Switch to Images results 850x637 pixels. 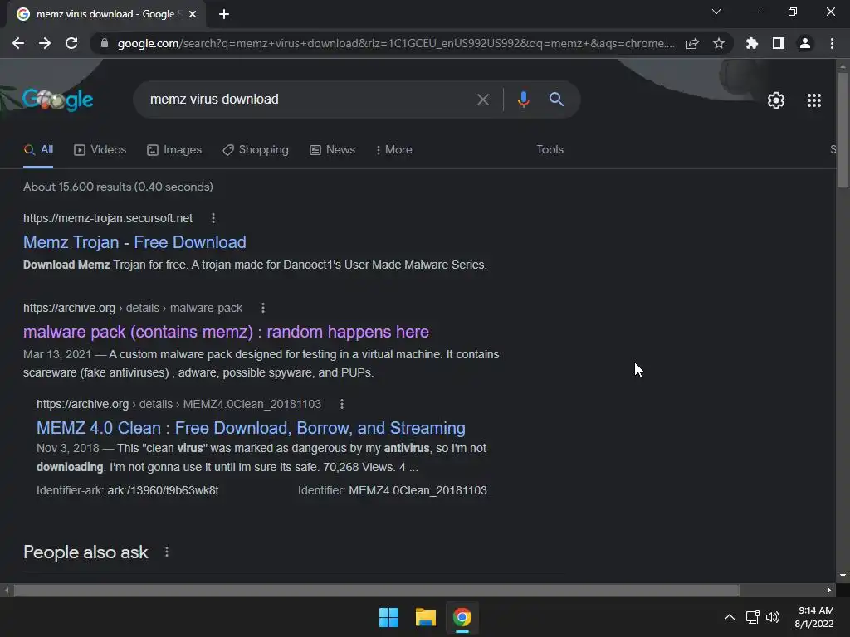174,150
